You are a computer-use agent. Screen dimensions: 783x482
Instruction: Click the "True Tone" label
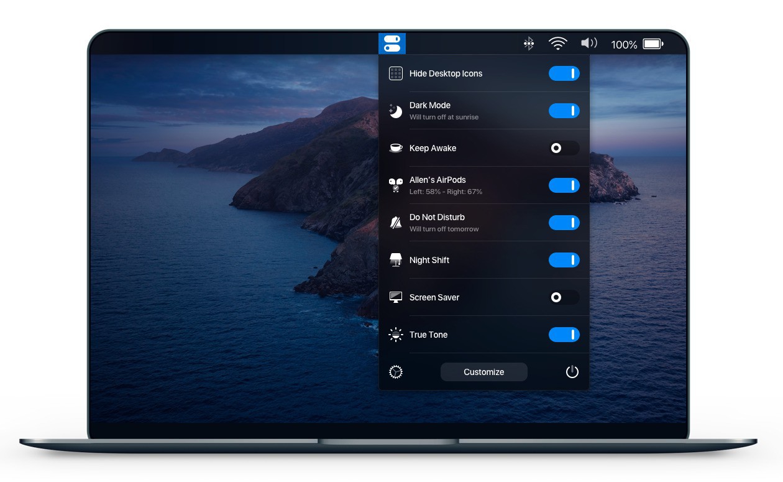[428, 335]
